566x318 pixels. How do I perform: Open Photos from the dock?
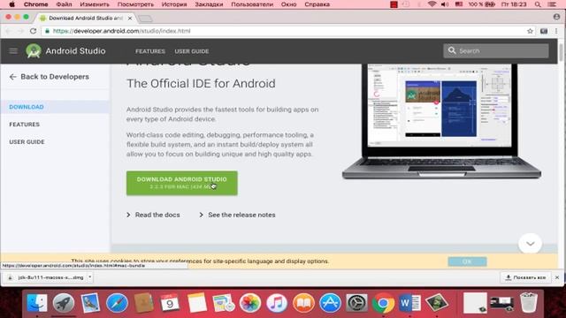click(250, 302)
